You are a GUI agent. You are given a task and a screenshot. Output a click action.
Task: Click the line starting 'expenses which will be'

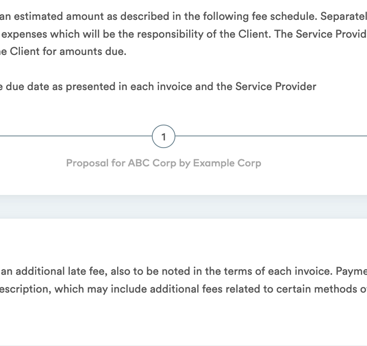pyautogui.click(x=183, y=34)
